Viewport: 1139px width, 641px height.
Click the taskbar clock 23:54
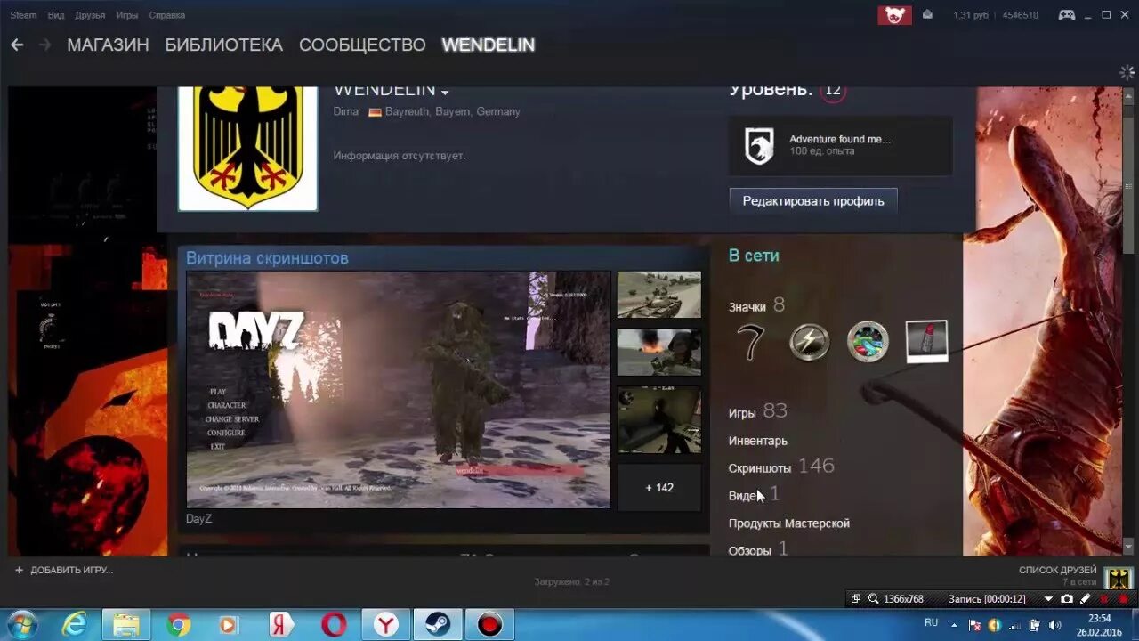pyautogui.click(x=1100, y=618)
